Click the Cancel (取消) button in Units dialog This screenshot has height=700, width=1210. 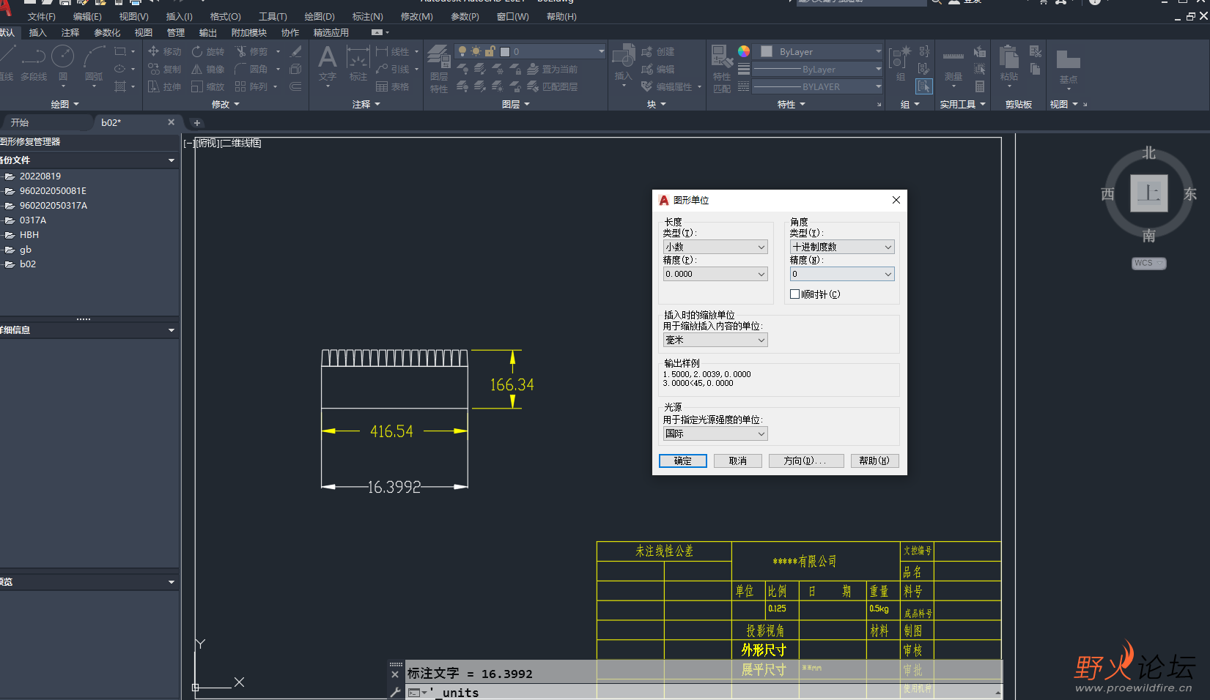738,461
